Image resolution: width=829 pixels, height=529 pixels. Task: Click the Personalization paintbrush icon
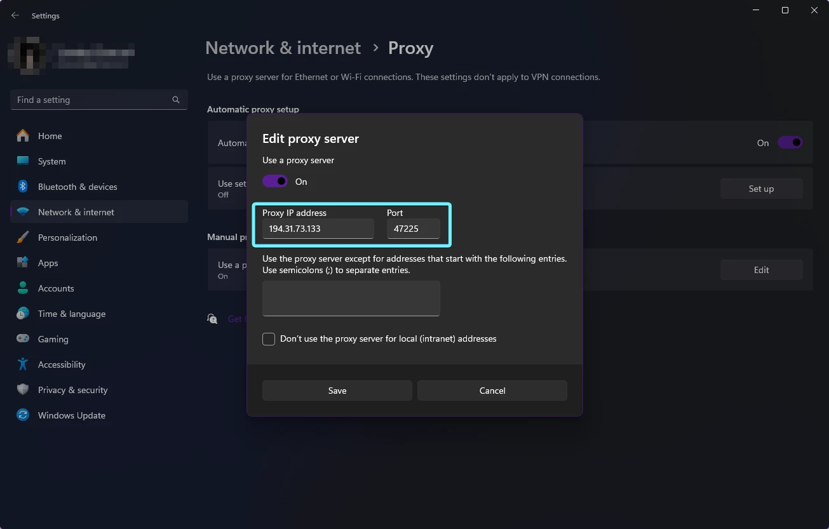click(23, 238)
